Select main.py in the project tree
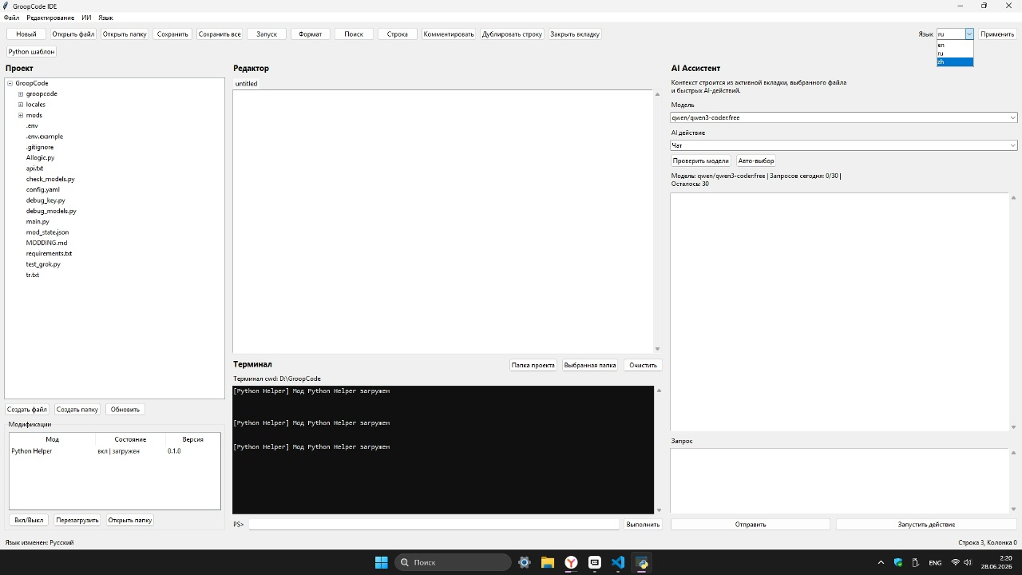 pos(38,222)
